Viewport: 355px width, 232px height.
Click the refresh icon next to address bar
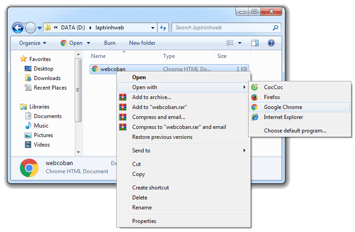pyautogui.click(x=163, y=28)
